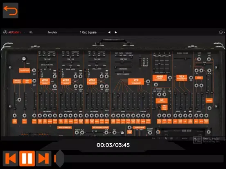226x169 pixels.
Task: Click the VCF module label
Action: coord(136,82)
